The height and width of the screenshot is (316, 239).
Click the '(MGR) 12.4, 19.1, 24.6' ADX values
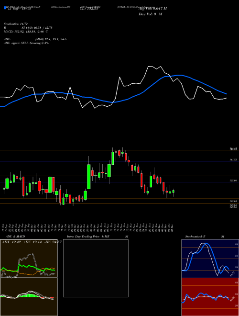51,39
